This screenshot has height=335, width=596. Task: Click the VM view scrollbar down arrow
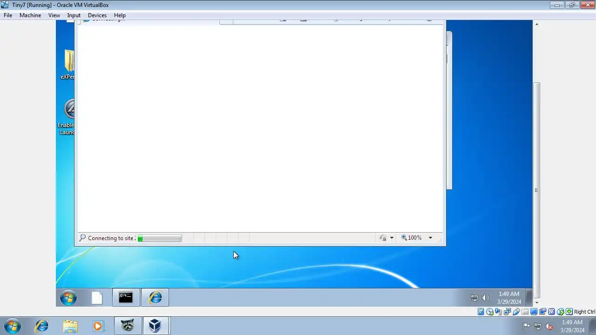536,302
